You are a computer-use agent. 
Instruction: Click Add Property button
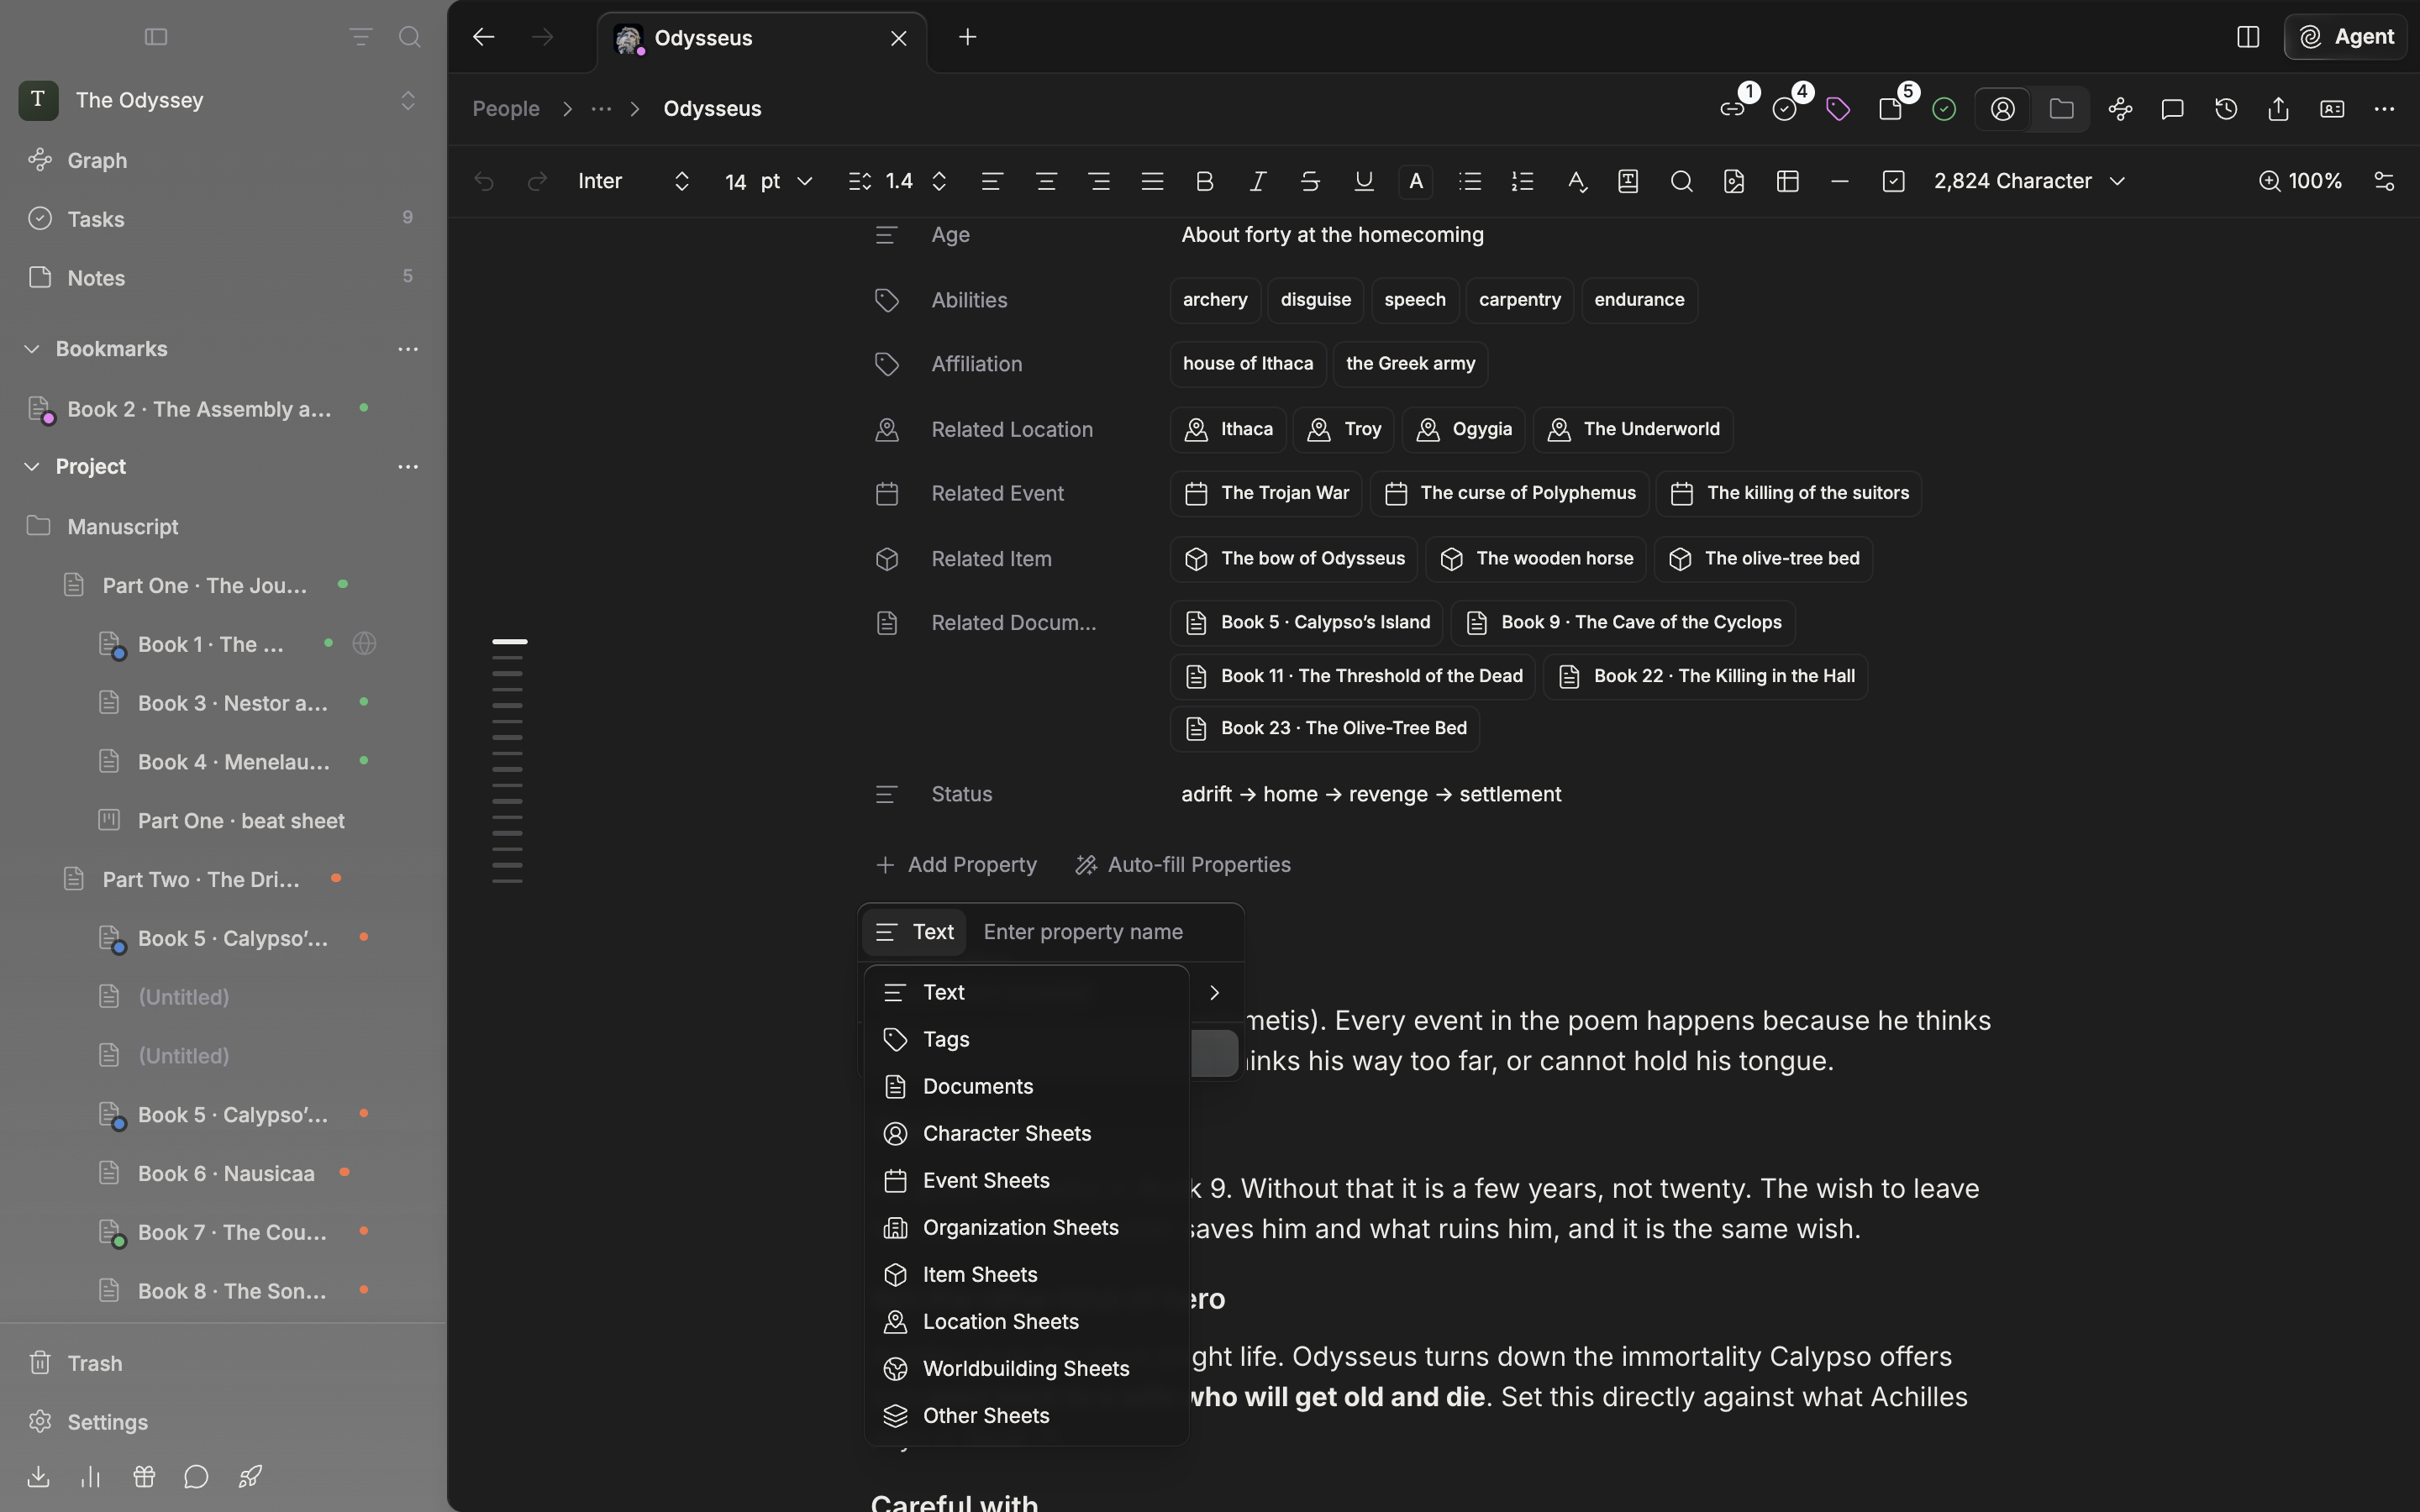[x=956, y=865]
